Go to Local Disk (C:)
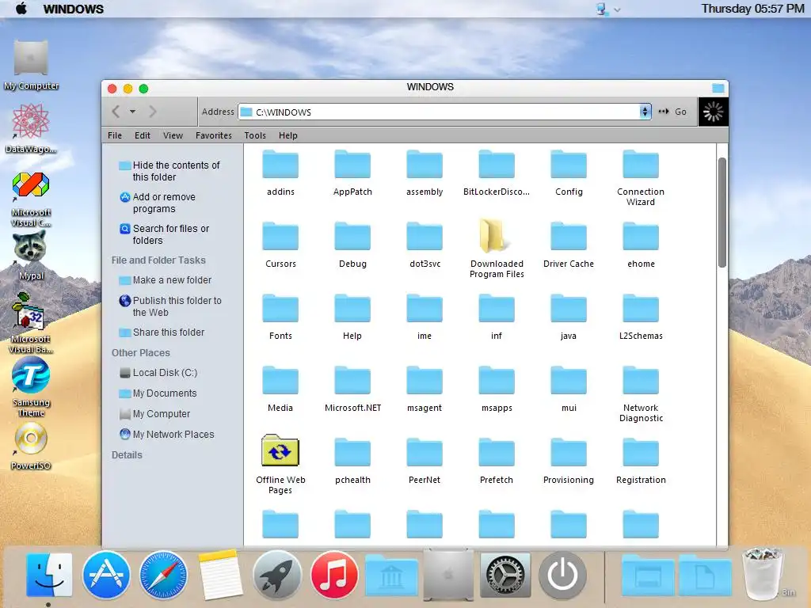 click(x=158, y=373)
